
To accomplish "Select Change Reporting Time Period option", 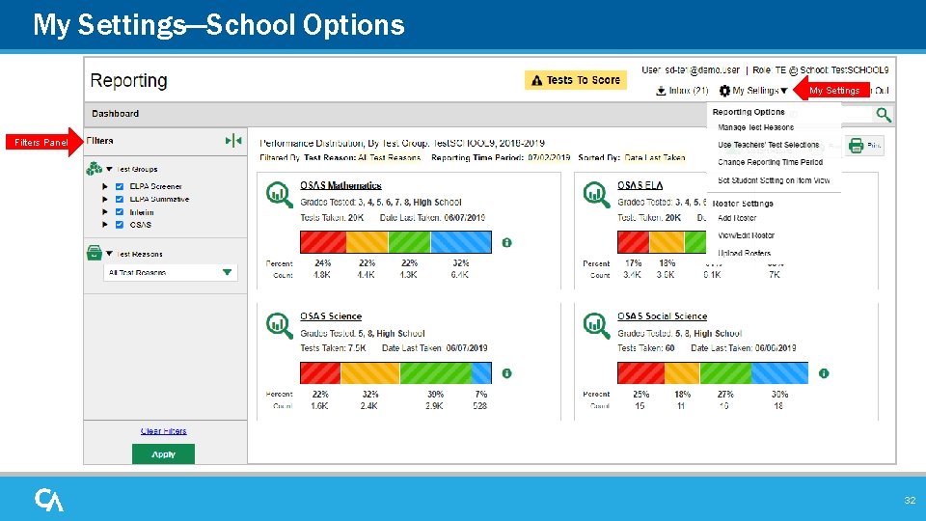I will (770, 162).
